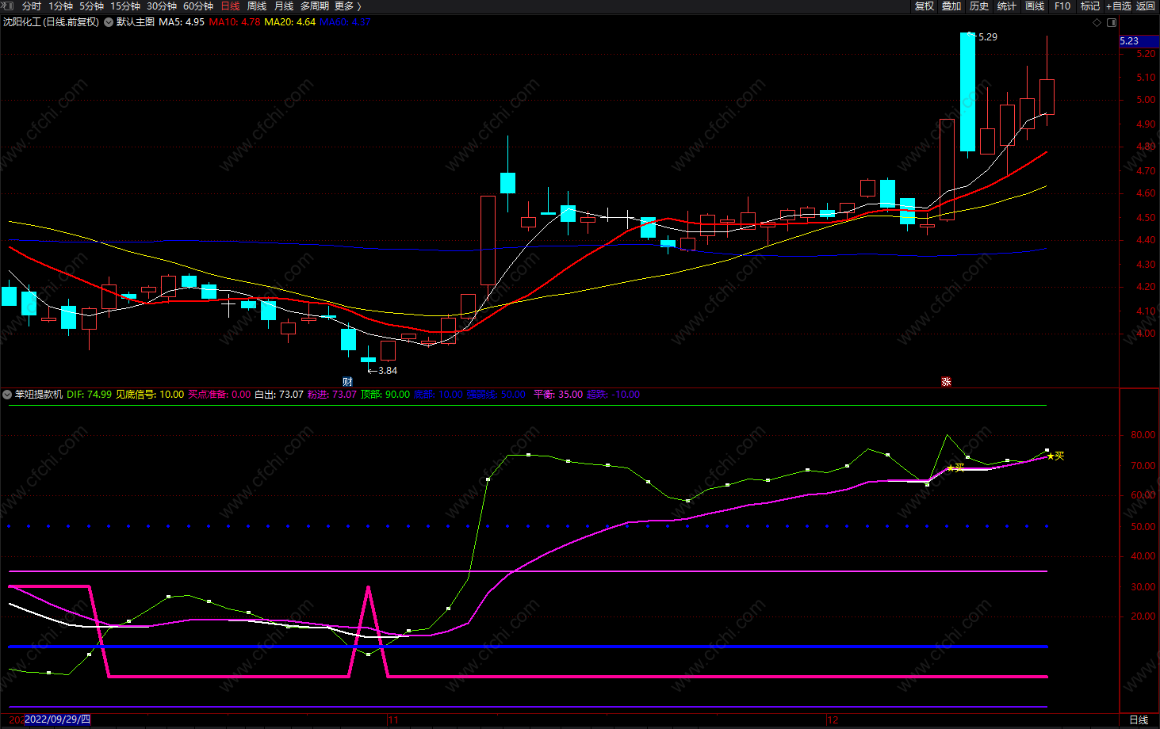This screenshot has width=1160, height=729.
Task: Click the 返回 back button
Action: pos(1146,6)
